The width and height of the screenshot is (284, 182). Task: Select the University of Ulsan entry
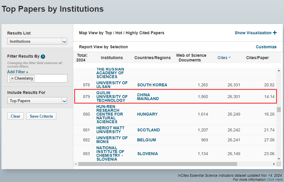(x=112, y=85)
